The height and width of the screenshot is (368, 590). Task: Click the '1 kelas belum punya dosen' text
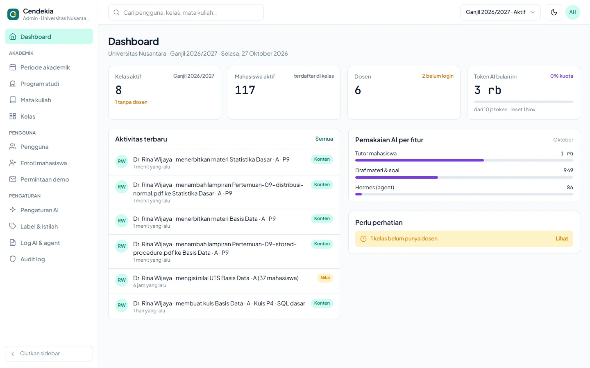click(404, 239)
